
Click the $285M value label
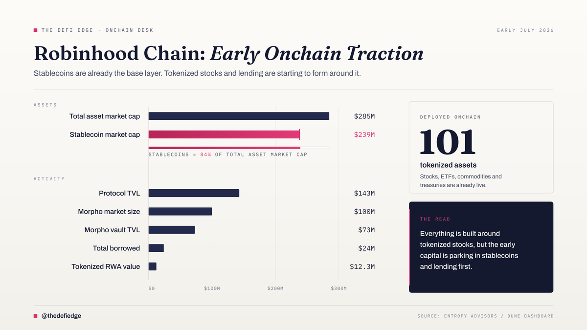[364, 116]
